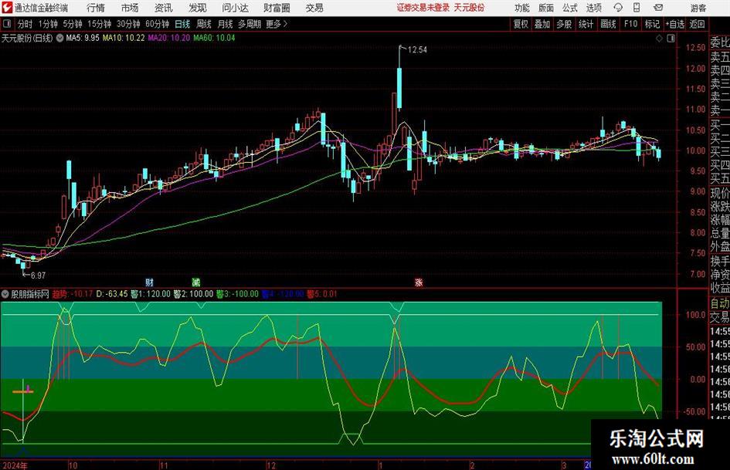730x470 pixels.
Task: Toggle the right info panel icon
Action: tap(671, 37)
